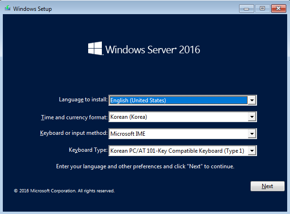Click the Windows logo beside Windows Server 2016
Screen dimensions: 290x214
[95, 49]
